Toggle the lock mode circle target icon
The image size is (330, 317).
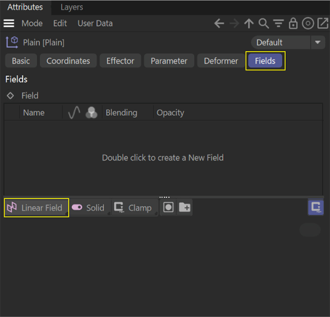(308, 24)
